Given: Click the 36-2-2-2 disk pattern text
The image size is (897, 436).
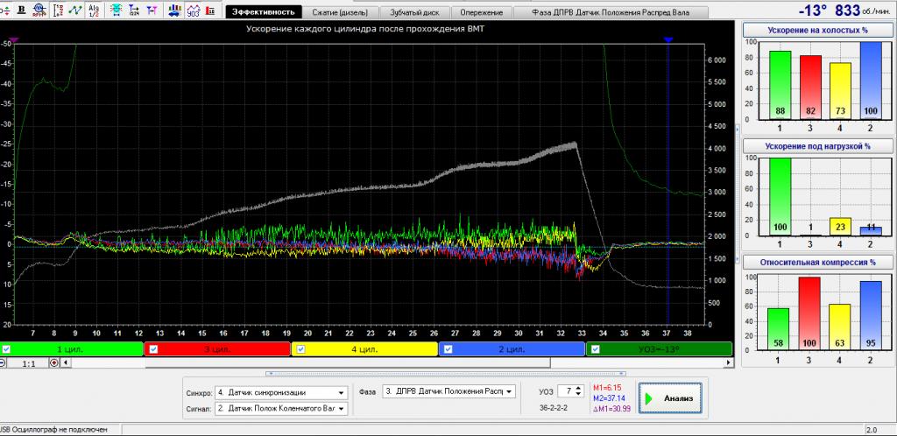Looking at the screenshot, I should coord(554,408).
